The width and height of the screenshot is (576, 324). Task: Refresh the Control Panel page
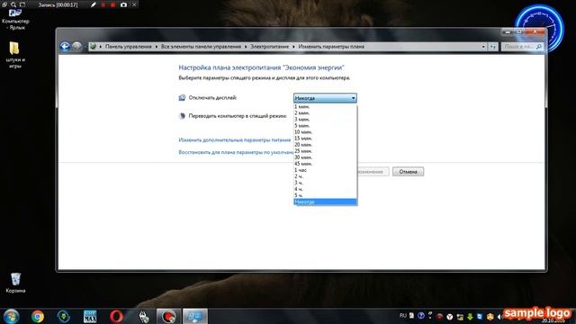pyautogui.click(x=493, y=47)
